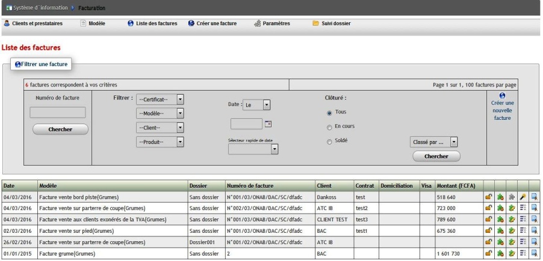Open the Modèle menu item

point(93,23)
